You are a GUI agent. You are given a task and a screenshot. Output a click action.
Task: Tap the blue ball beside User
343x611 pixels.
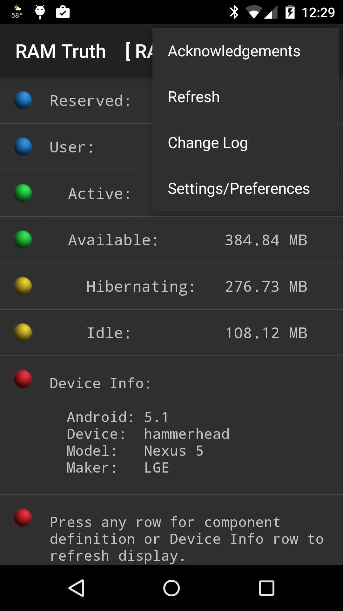tap(23, 147)
